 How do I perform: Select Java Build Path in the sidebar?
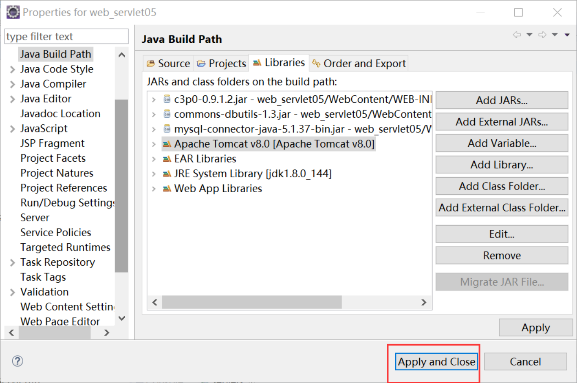pyautogui.click(x=55, y=54)
